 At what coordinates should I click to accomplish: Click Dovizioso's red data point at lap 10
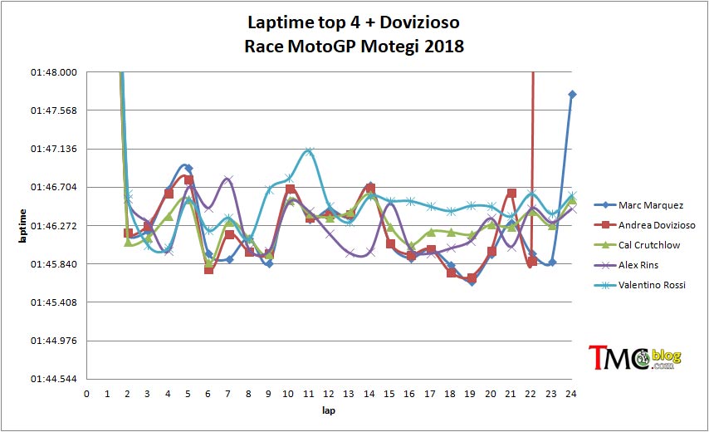290,189
